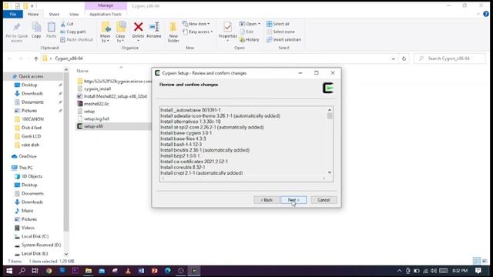
Task: Click the Task View icon on the taskbar
Action: 35,271
